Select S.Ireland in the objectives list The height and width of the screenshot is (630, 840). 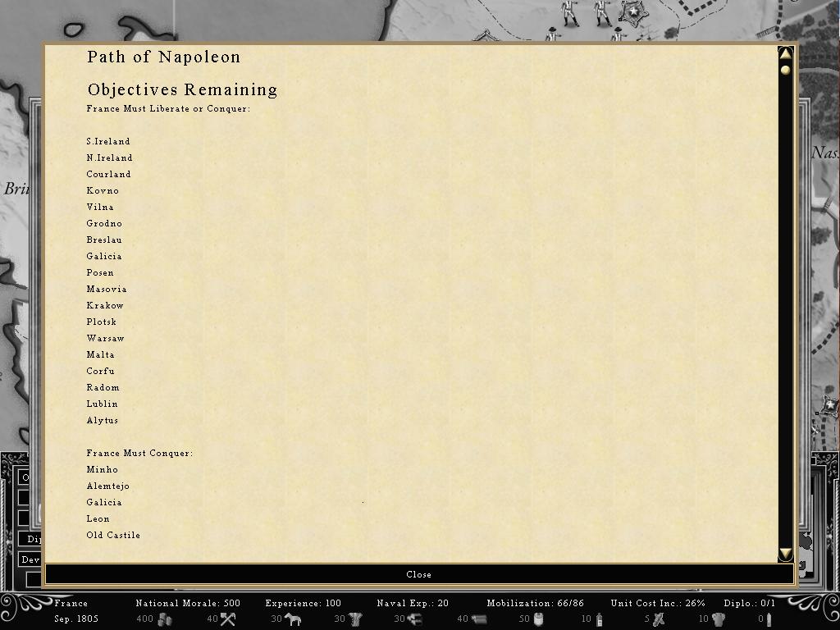pyautogui.click(x=108, y=141)
